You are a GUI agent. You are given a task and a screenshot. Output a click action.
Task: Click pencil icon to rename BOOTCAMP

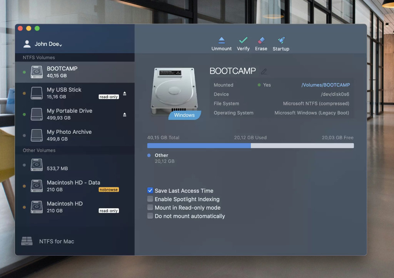[264, 71]
